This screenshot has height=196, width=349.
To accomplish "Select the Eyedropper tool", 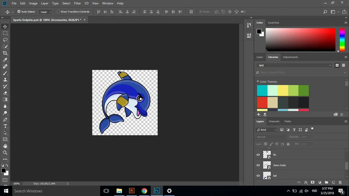I will 5,60.
